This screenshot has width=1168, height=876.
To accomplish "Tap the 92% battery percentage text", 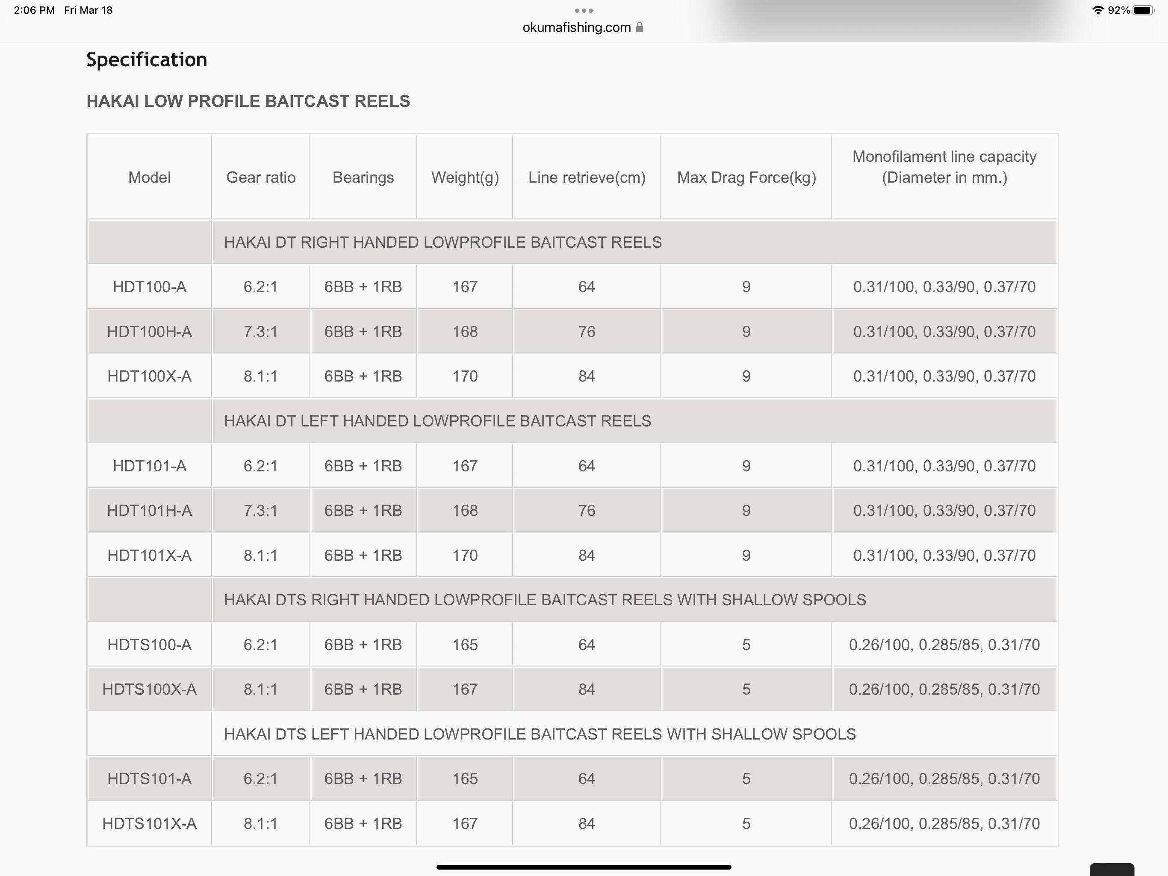I will (1118, 10).
